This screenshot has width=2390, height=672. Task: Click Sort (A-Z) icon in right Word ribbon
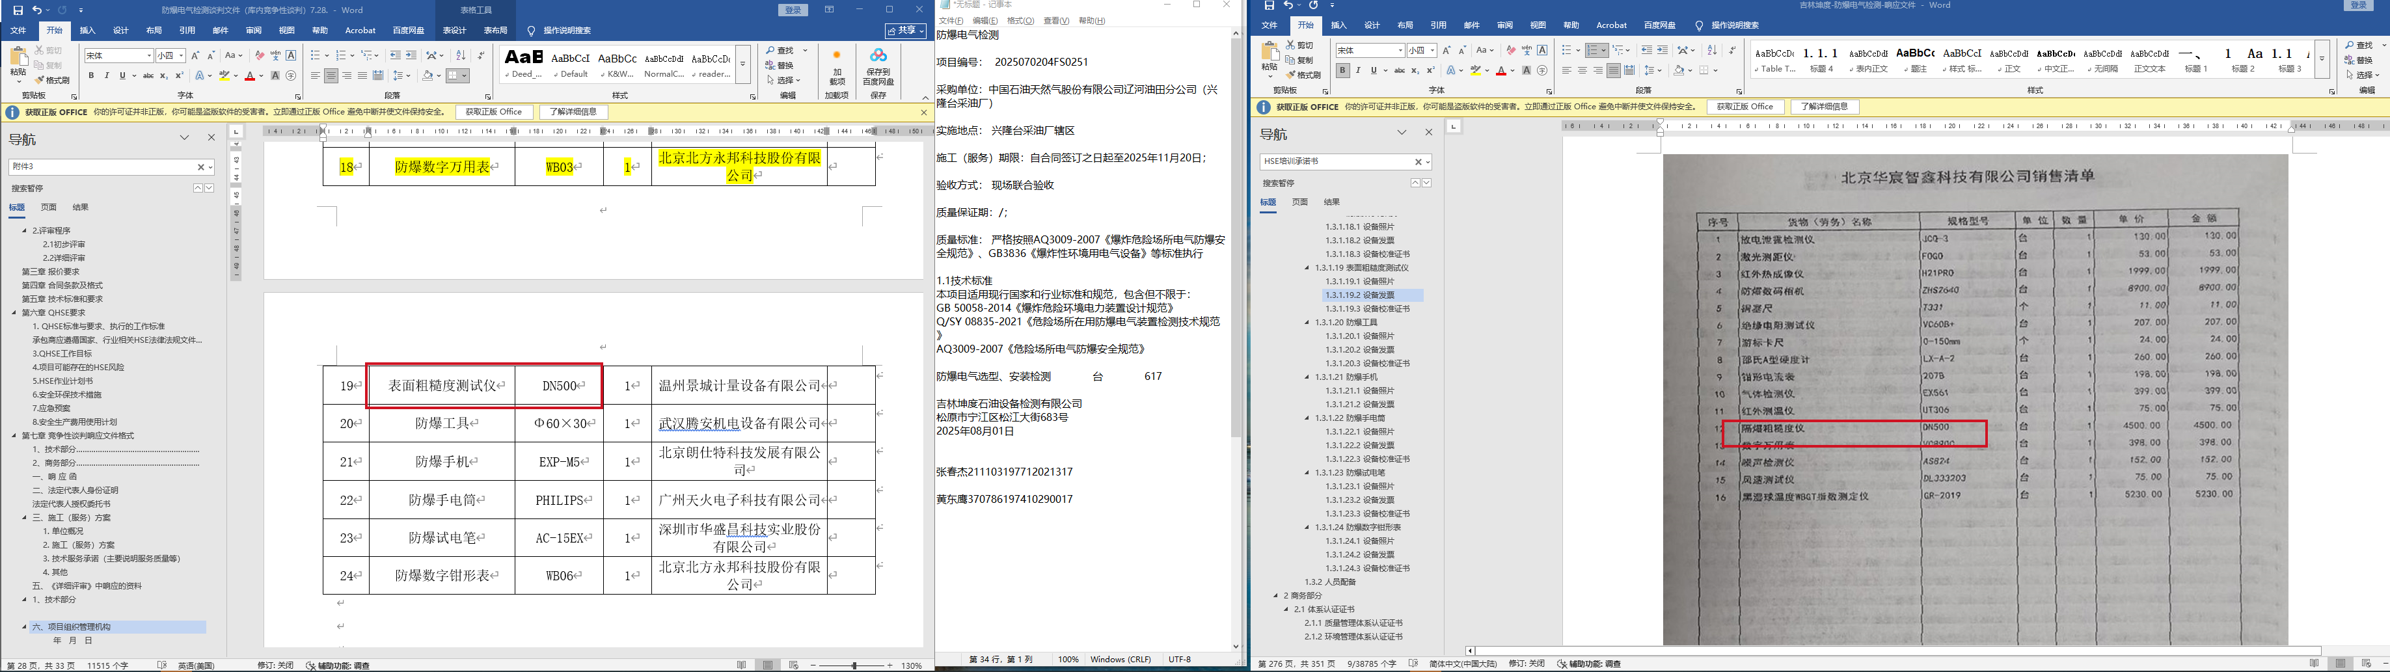coord(1712,50)
